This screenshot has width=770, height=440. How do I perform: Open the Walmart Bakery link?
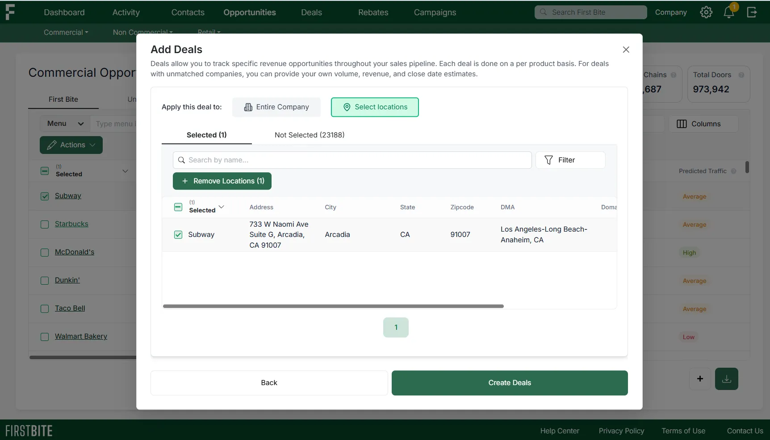pyautogui.click(x=81, y=336)
